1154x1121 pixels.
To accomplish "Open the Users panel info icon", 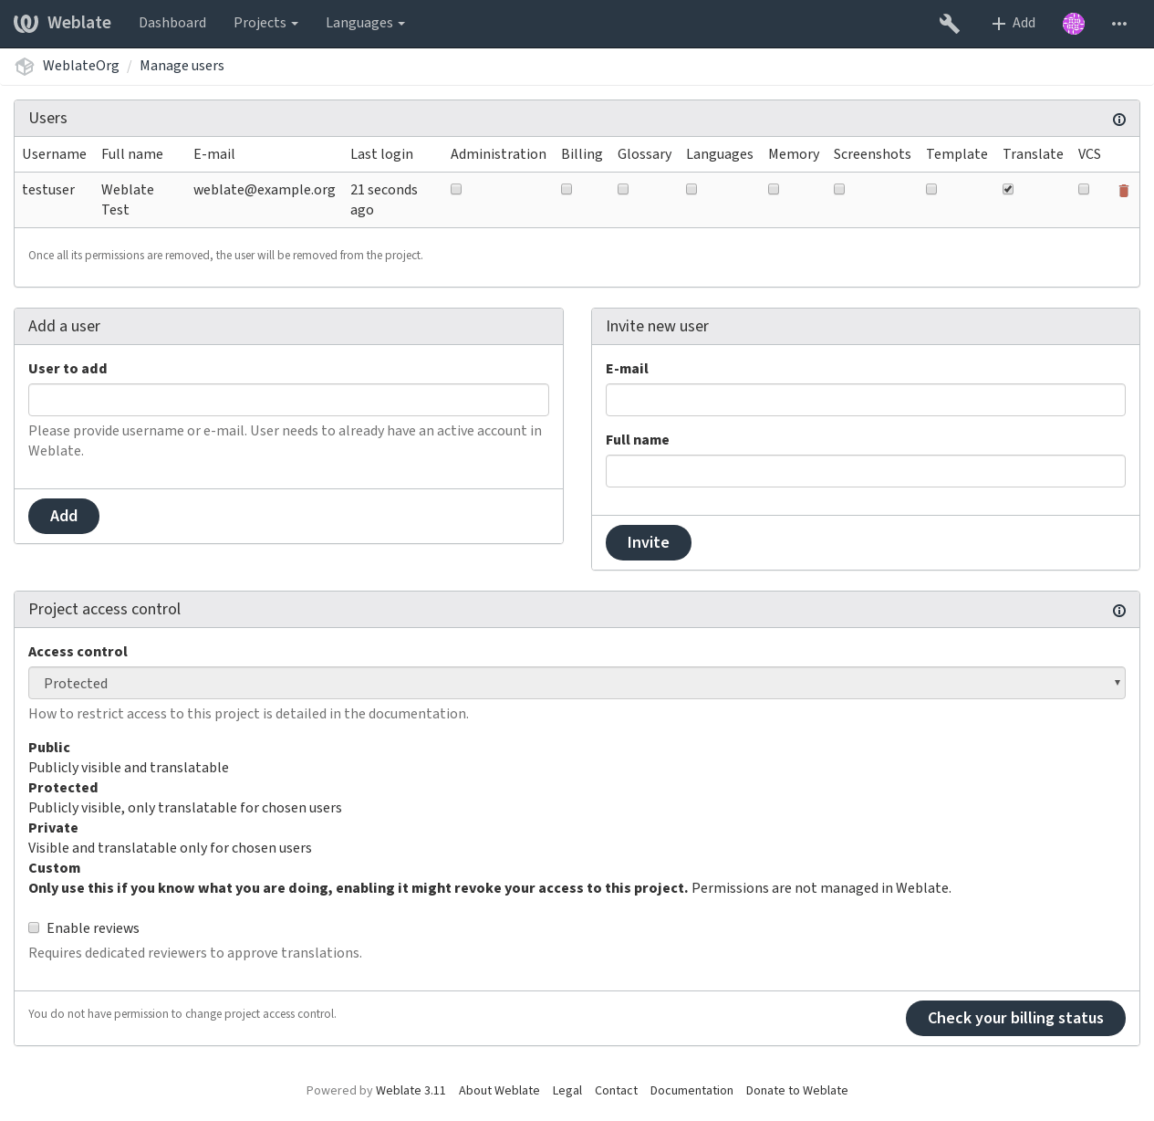I will coord(1119,120).
